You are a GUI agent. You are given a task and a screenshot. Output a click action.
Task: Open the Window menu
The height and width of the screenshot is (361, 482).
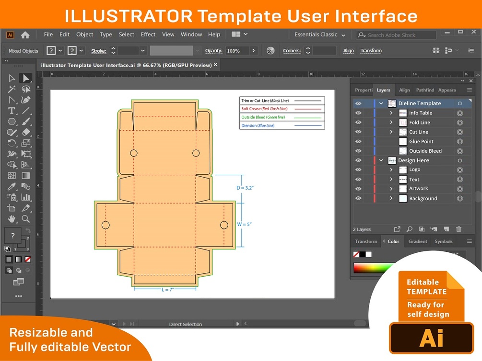(191, 34)
